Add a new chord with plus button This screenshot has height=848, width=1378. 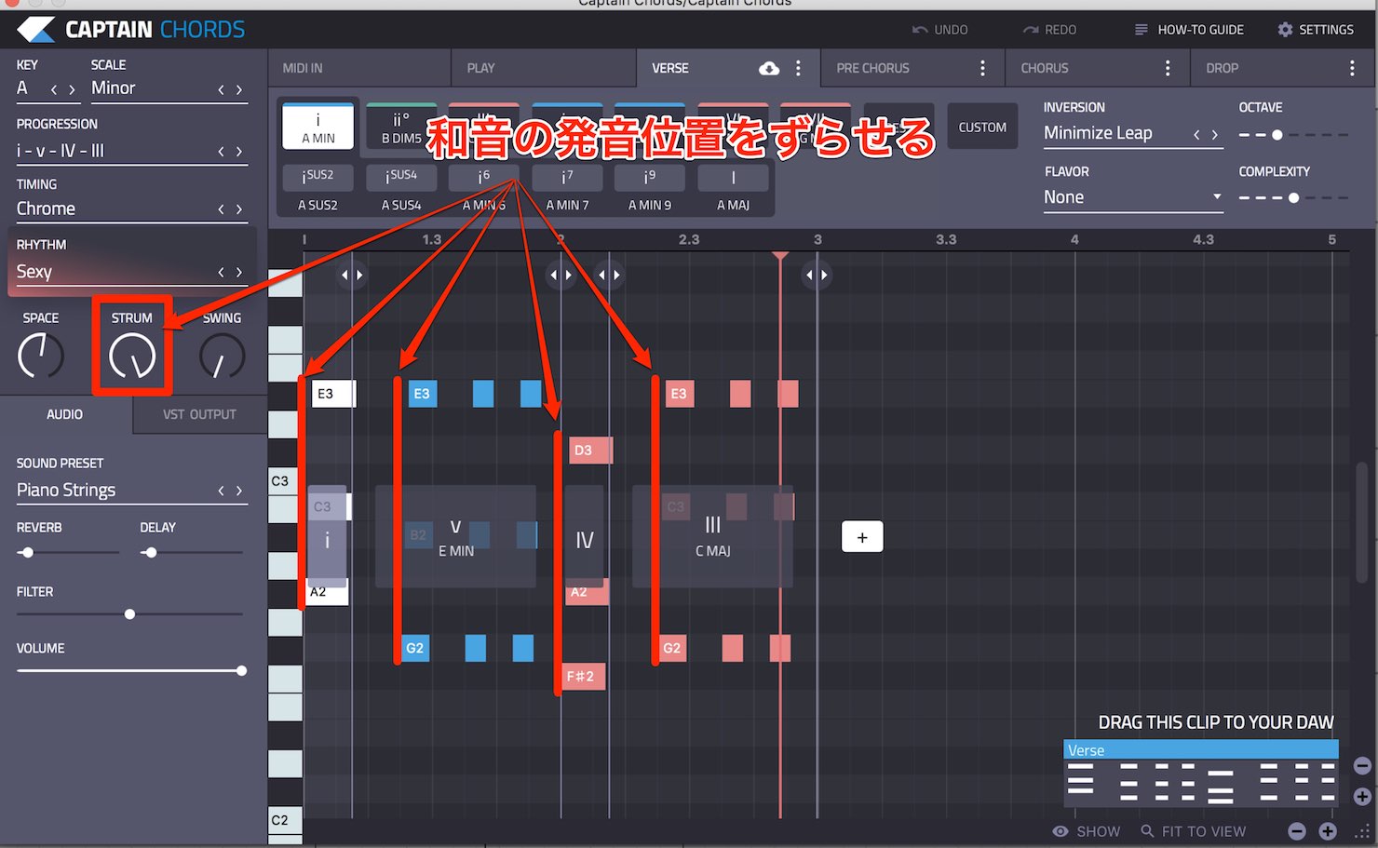point(862,537)
